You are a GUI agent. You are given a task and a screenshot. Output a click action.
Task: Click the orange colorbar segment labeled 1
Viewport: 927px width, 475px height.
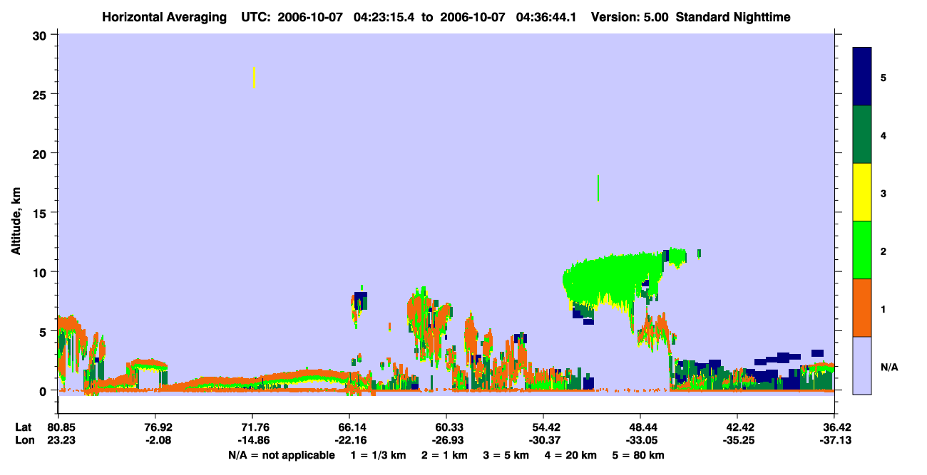pos(862,308)
